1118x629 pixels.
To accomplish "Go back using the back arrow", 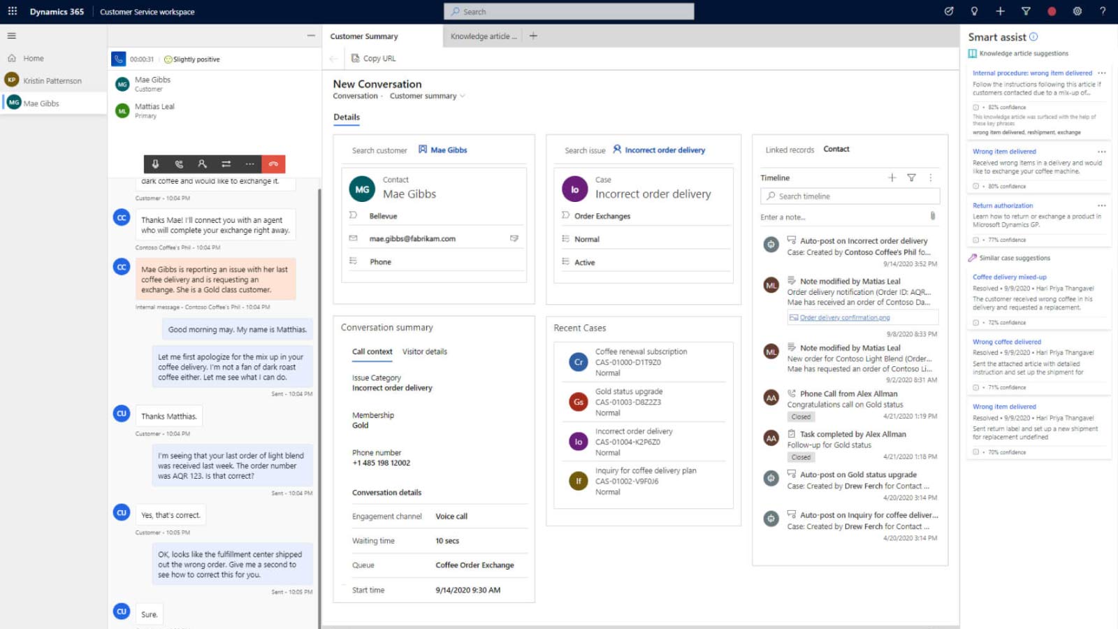I will pos(333,59).
